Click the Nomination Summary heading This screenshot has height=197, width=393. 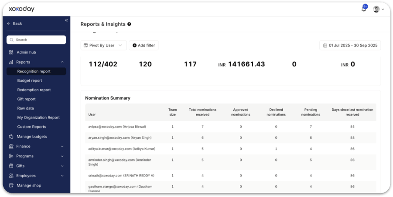click(108, 98)
